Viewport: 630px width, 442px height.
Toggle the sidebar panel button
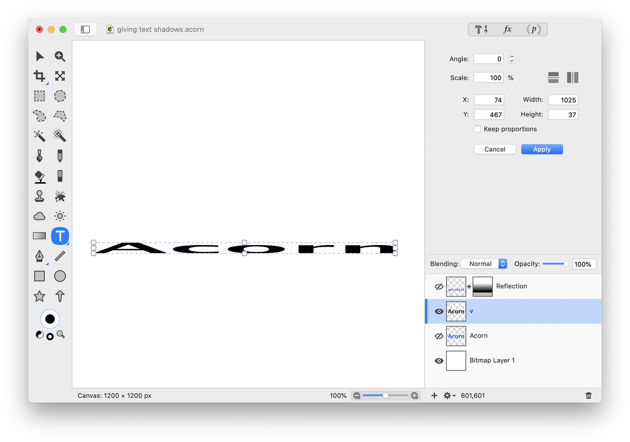(x=86, y=29)
